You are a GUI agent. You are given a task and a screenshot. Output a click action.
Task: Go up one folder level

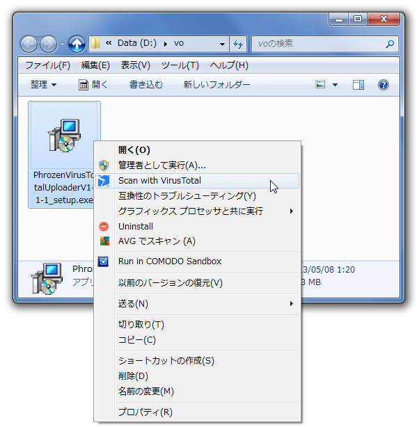(77, 44)
